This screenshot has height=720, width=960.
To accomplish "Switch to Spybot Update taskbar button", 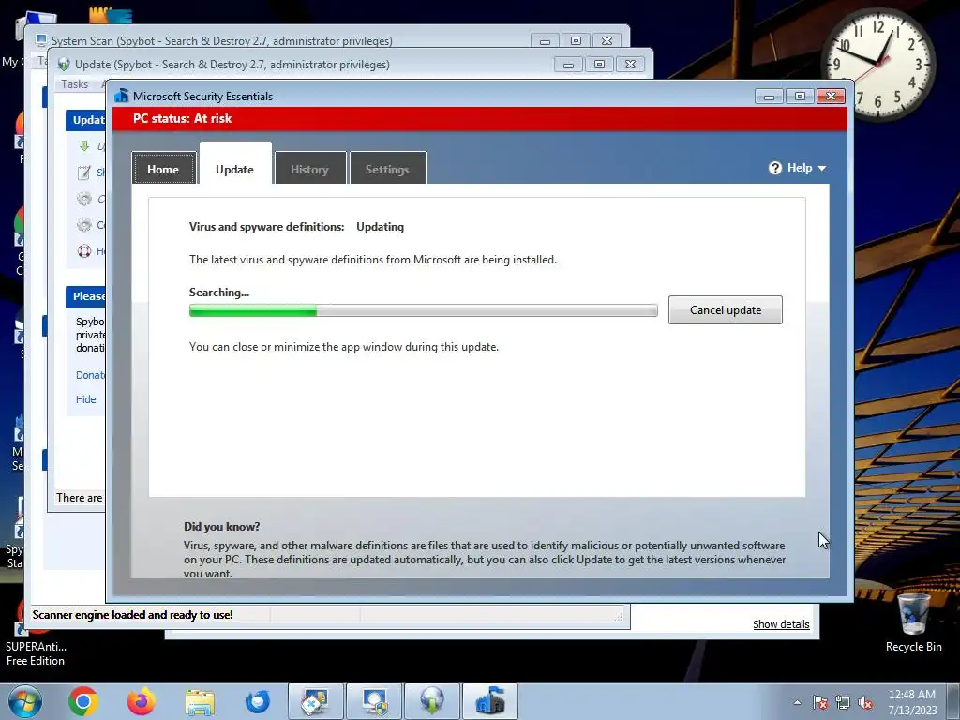I will point(432,701).
